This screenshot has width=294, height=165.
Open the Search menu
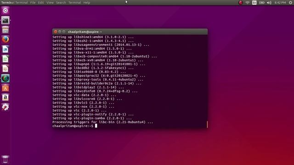coord(61,3)
